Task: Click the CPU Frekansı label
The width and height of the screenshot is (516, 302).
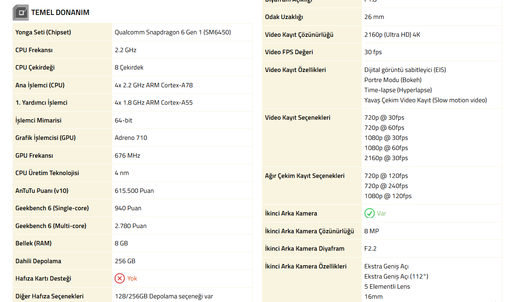Action: click(x=34, y=50)
